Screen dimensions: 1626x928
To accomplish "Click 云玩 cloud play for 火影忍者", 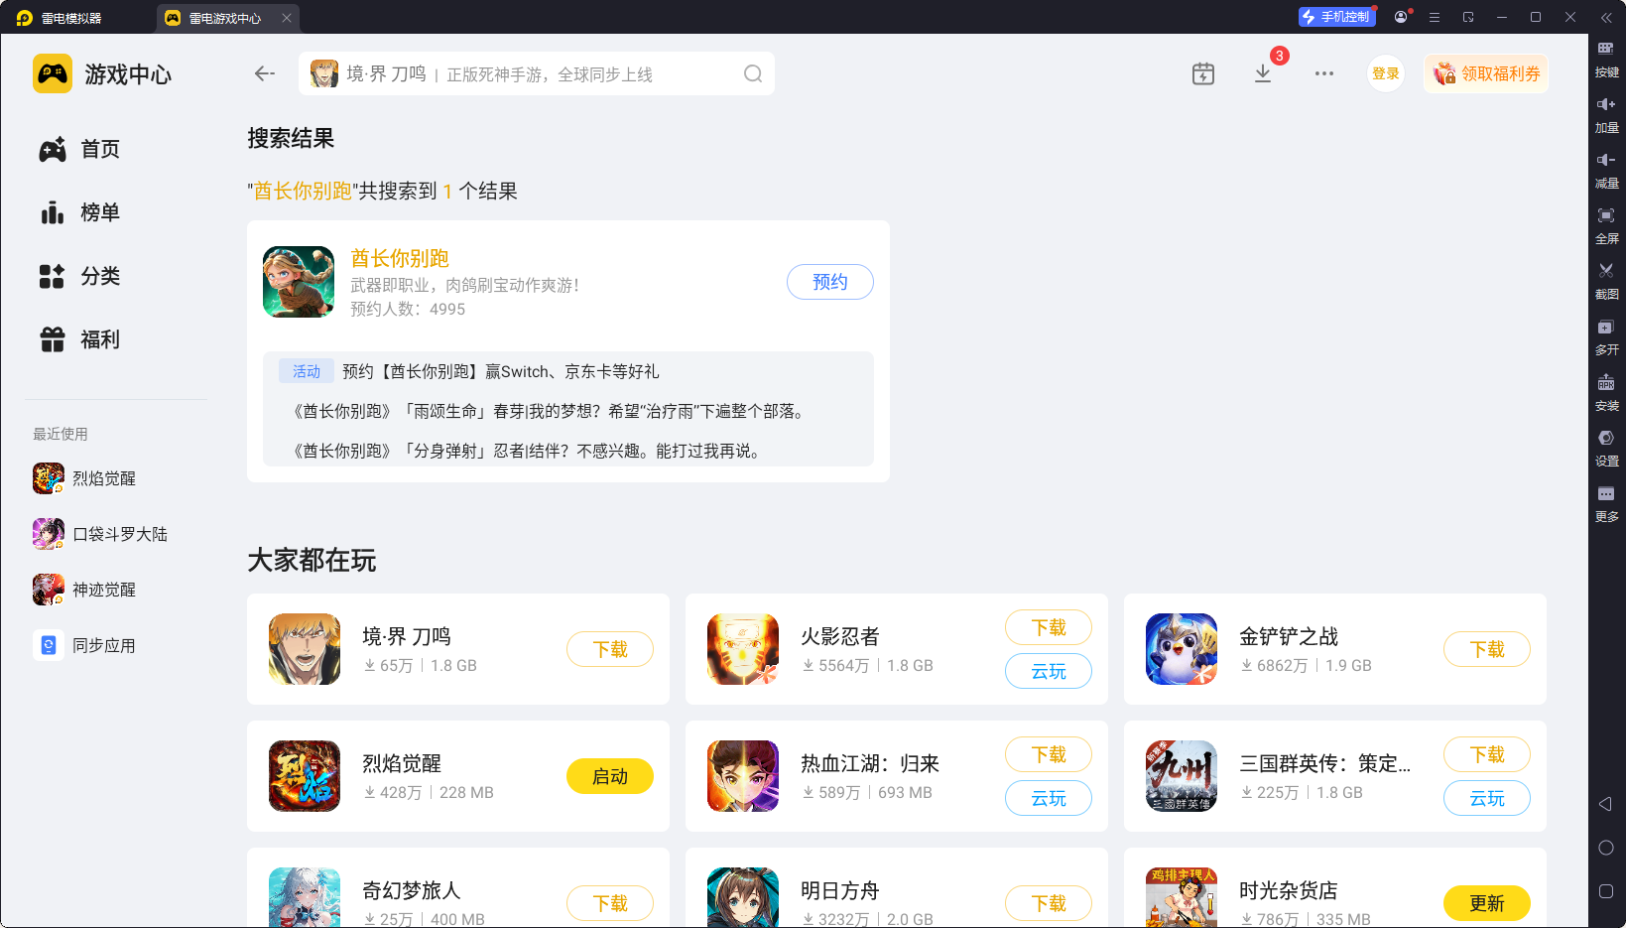I will (1048, 671).
